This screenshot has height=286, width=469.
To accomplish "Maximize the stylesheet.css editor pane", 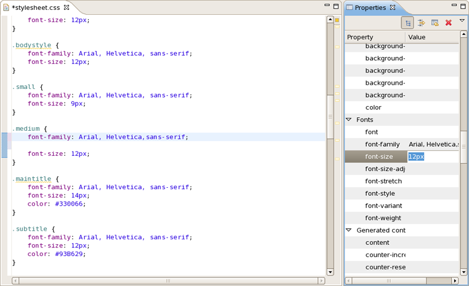I will point(336,6).
